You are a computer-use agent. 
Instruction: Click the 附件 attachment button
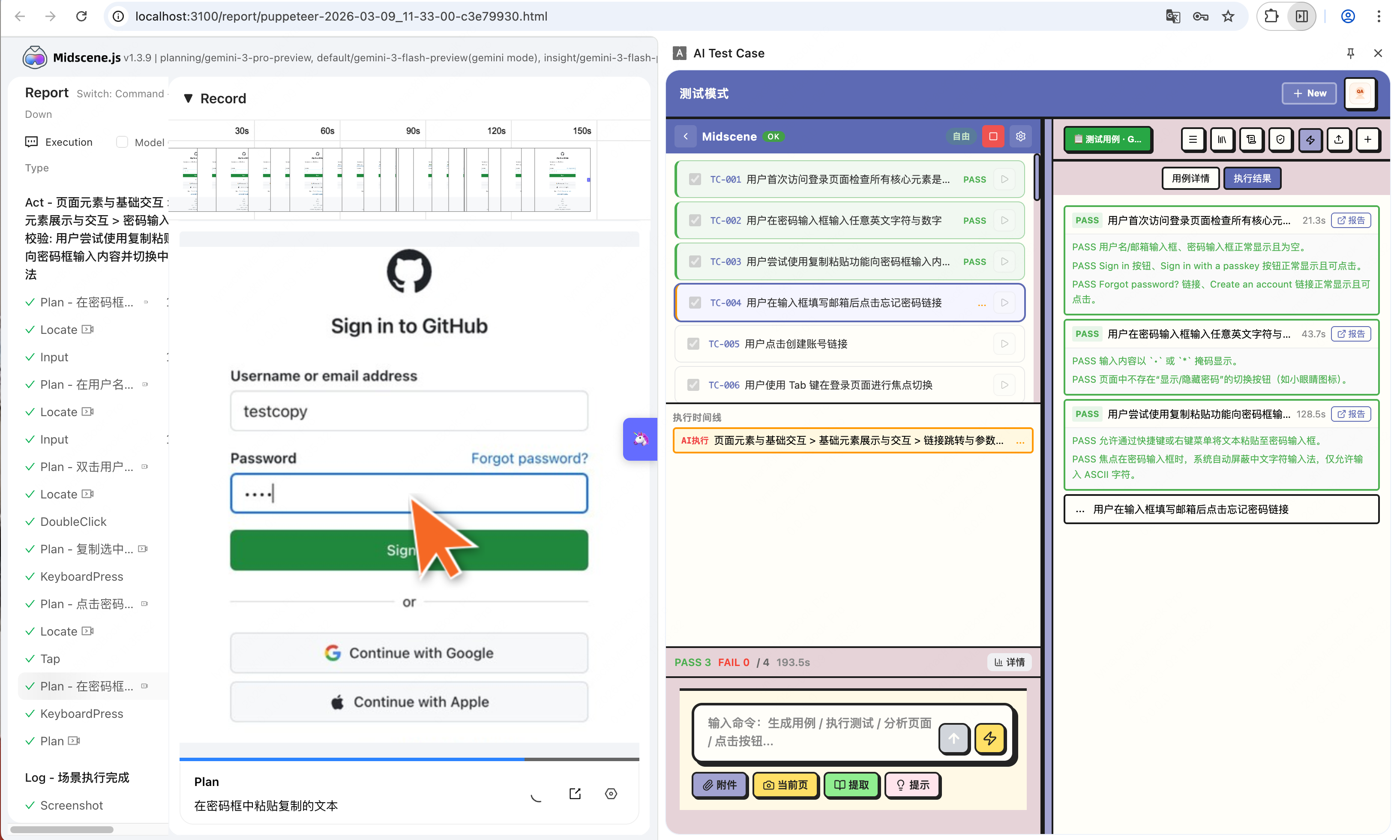pos(720,785)
